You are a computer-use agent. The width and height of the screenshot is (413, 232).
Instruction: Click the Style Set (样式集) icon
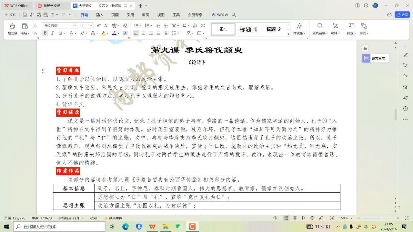pos(299,29)
